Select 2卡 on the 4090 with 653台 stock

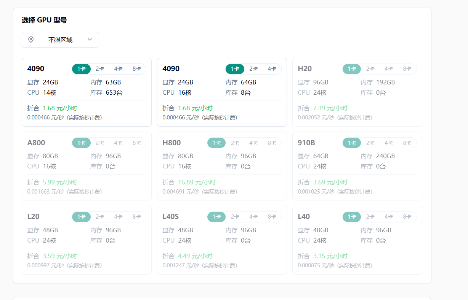click(100, 69)
